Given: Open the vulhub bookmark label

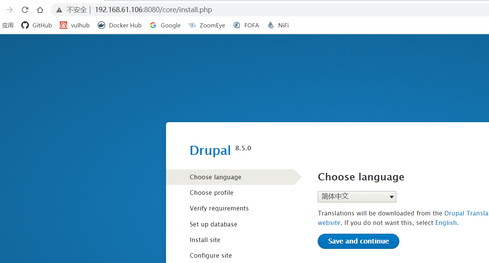Looking at the screenshot, I should tap(80, 26).
